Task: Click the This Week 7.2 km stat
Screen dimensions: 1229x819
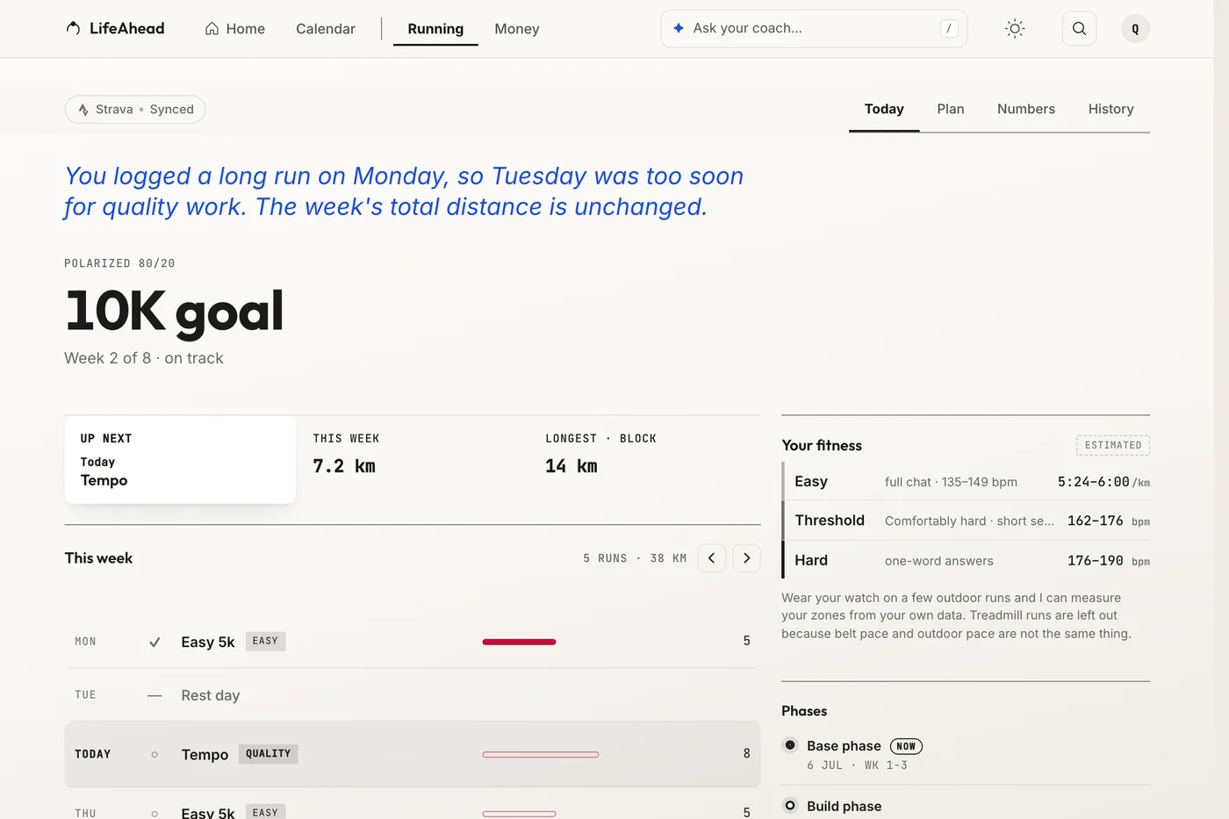Action: coord(345,455)
